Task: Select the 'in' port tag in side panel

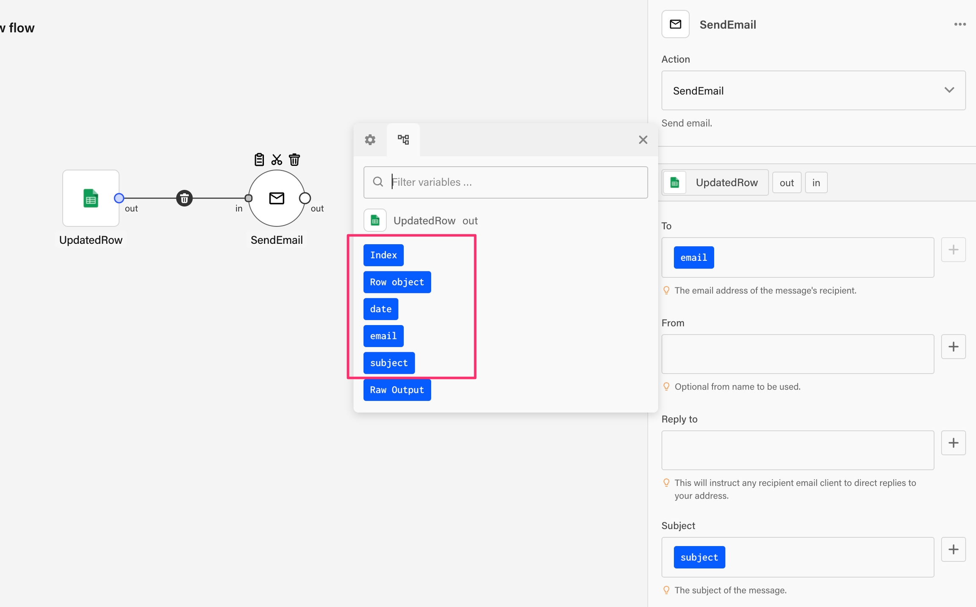Action: pos(816,182)
